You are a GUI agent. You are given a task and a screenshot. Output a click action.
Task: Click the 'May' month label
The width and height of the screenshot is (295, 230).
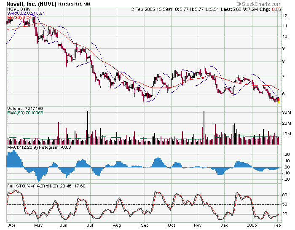tap(38, 225)
